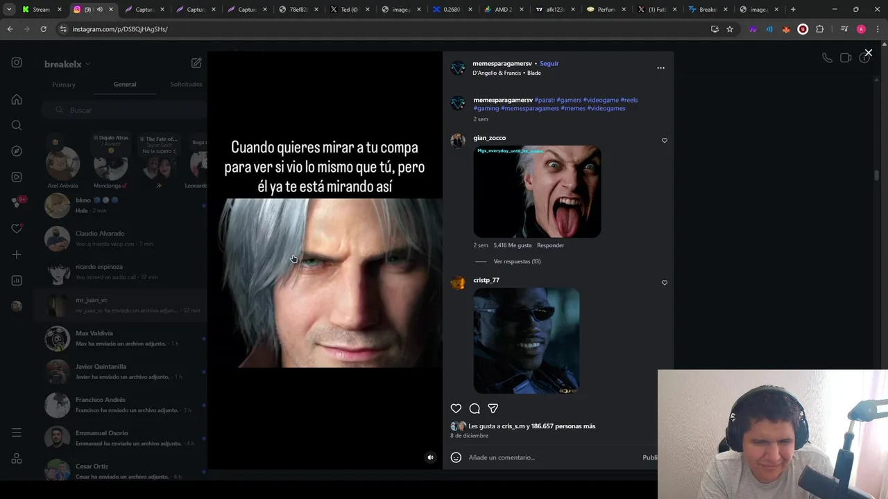Switch to the Ted X browser tab
The height and width of the screenshot is (499, 888).
[350, 10]
